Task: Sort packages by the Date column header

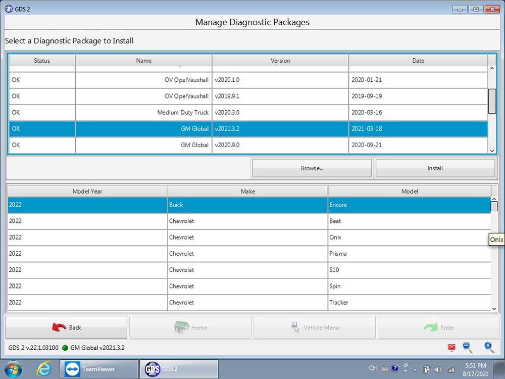Action: point(418,61)
